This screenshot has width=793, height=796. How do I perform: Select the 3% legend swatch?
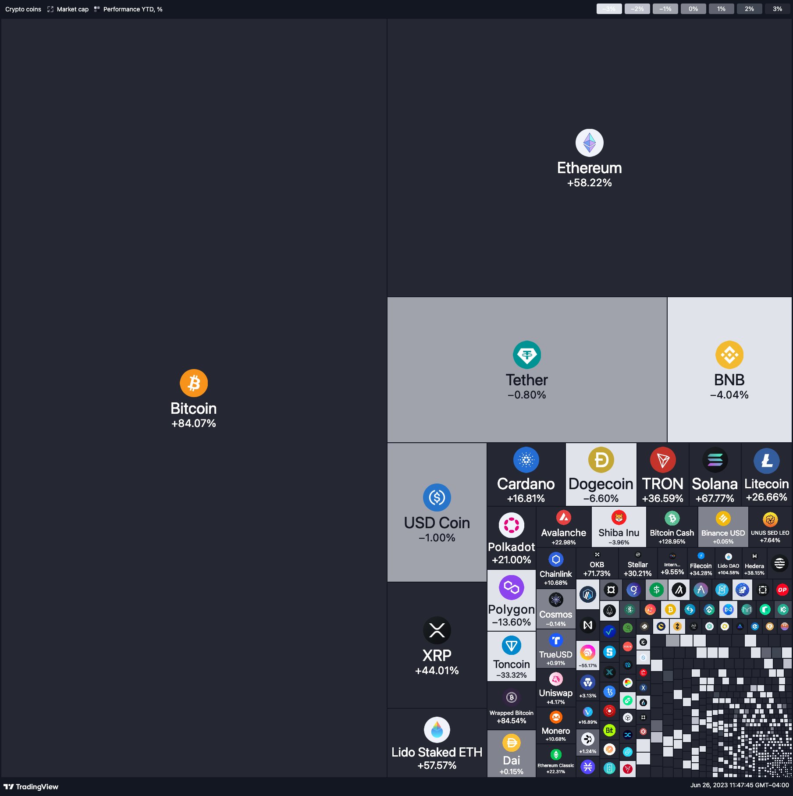777,9
